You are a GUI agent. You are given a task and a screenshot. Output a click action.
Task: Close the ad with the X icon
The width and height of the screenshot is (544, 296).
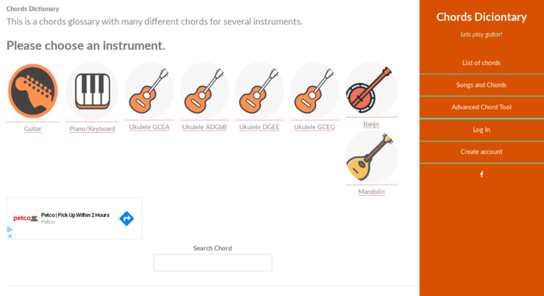[x=10, y=236]
